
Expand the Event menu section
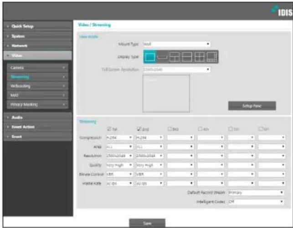pos(38,137)
